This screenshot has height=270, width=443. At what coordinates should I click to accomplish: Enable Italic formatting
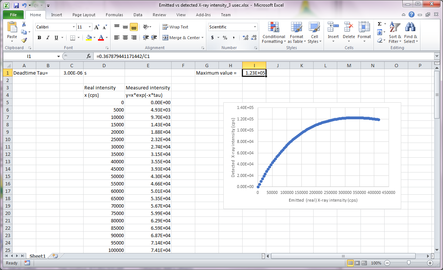tap(48, 38)
